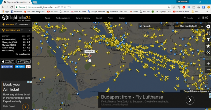Click the Twitter Follow button

coord(20,67)
